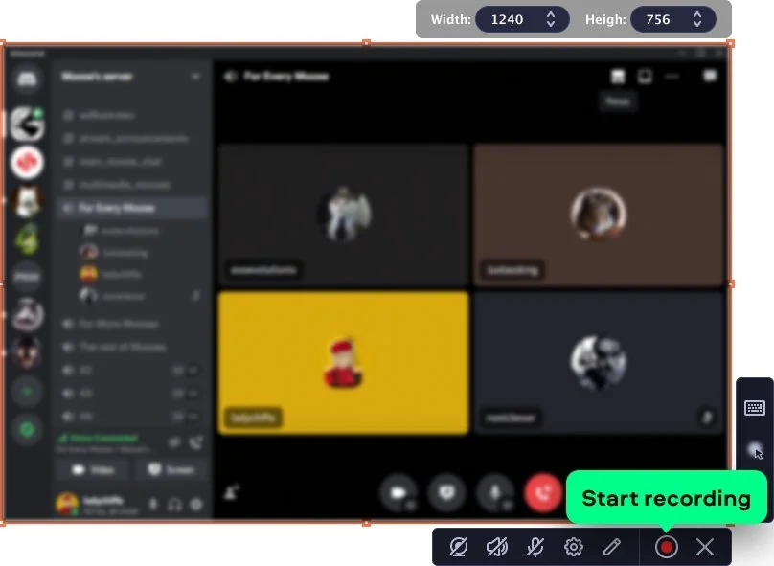Click the invite icon at call bottom left
The height and width of the screenshot is (566, 774).
coord(232,492)
